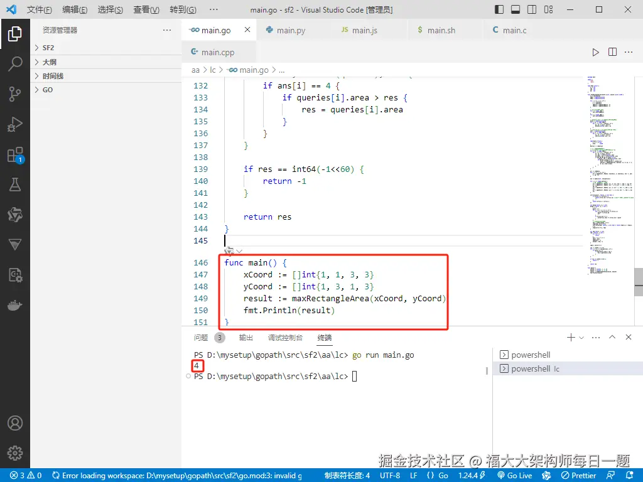Click Prettier formatter status item

tap(578, 476)
